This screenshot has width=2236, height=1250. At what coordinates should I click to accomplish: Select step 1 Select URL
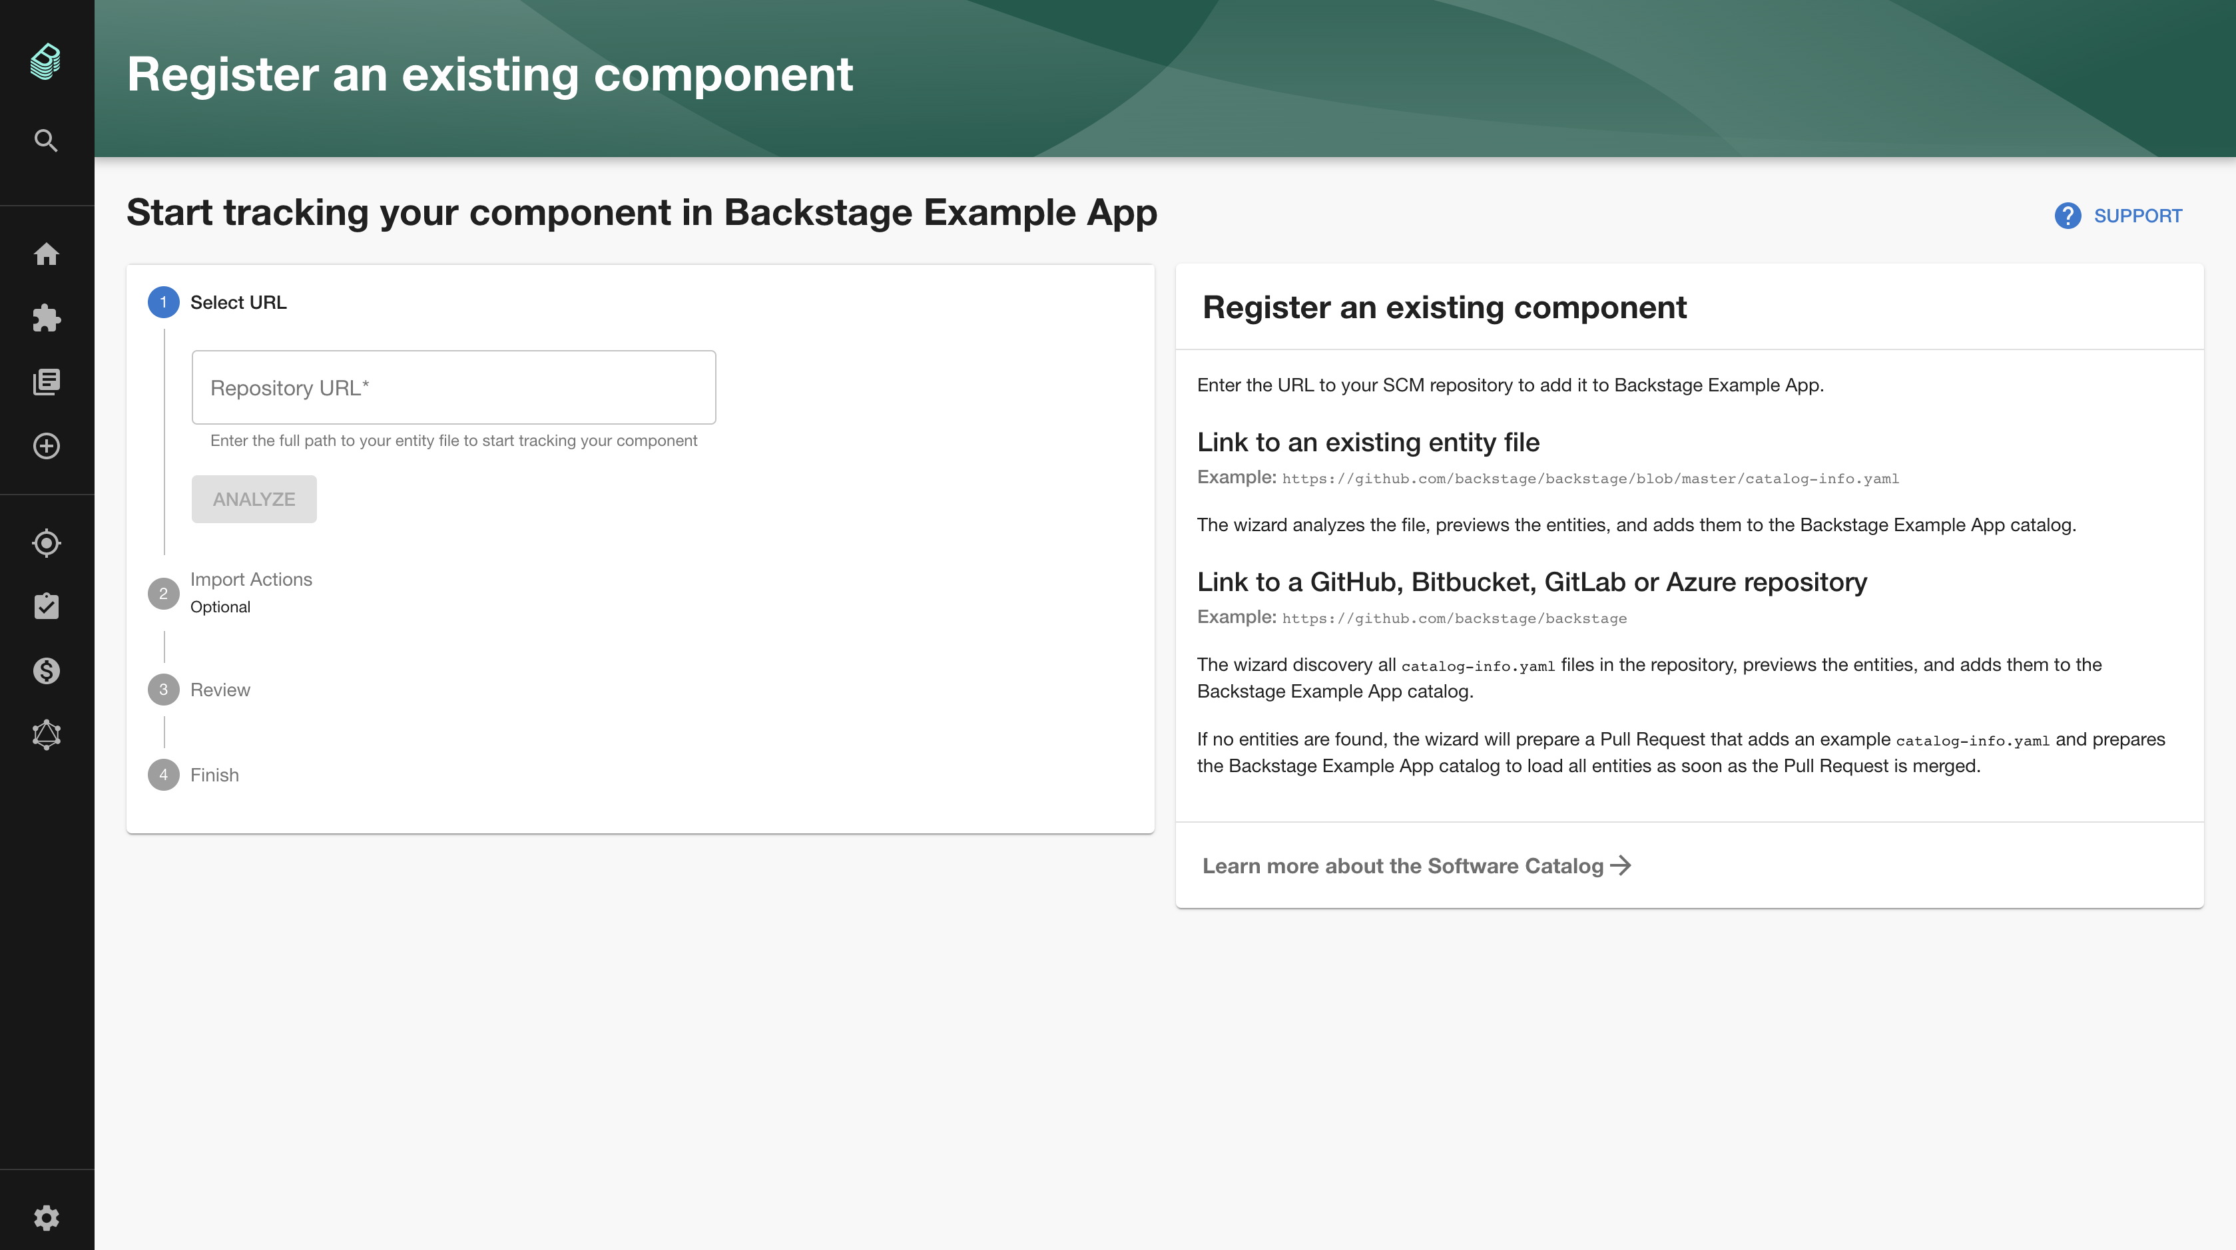coord(237,303)
